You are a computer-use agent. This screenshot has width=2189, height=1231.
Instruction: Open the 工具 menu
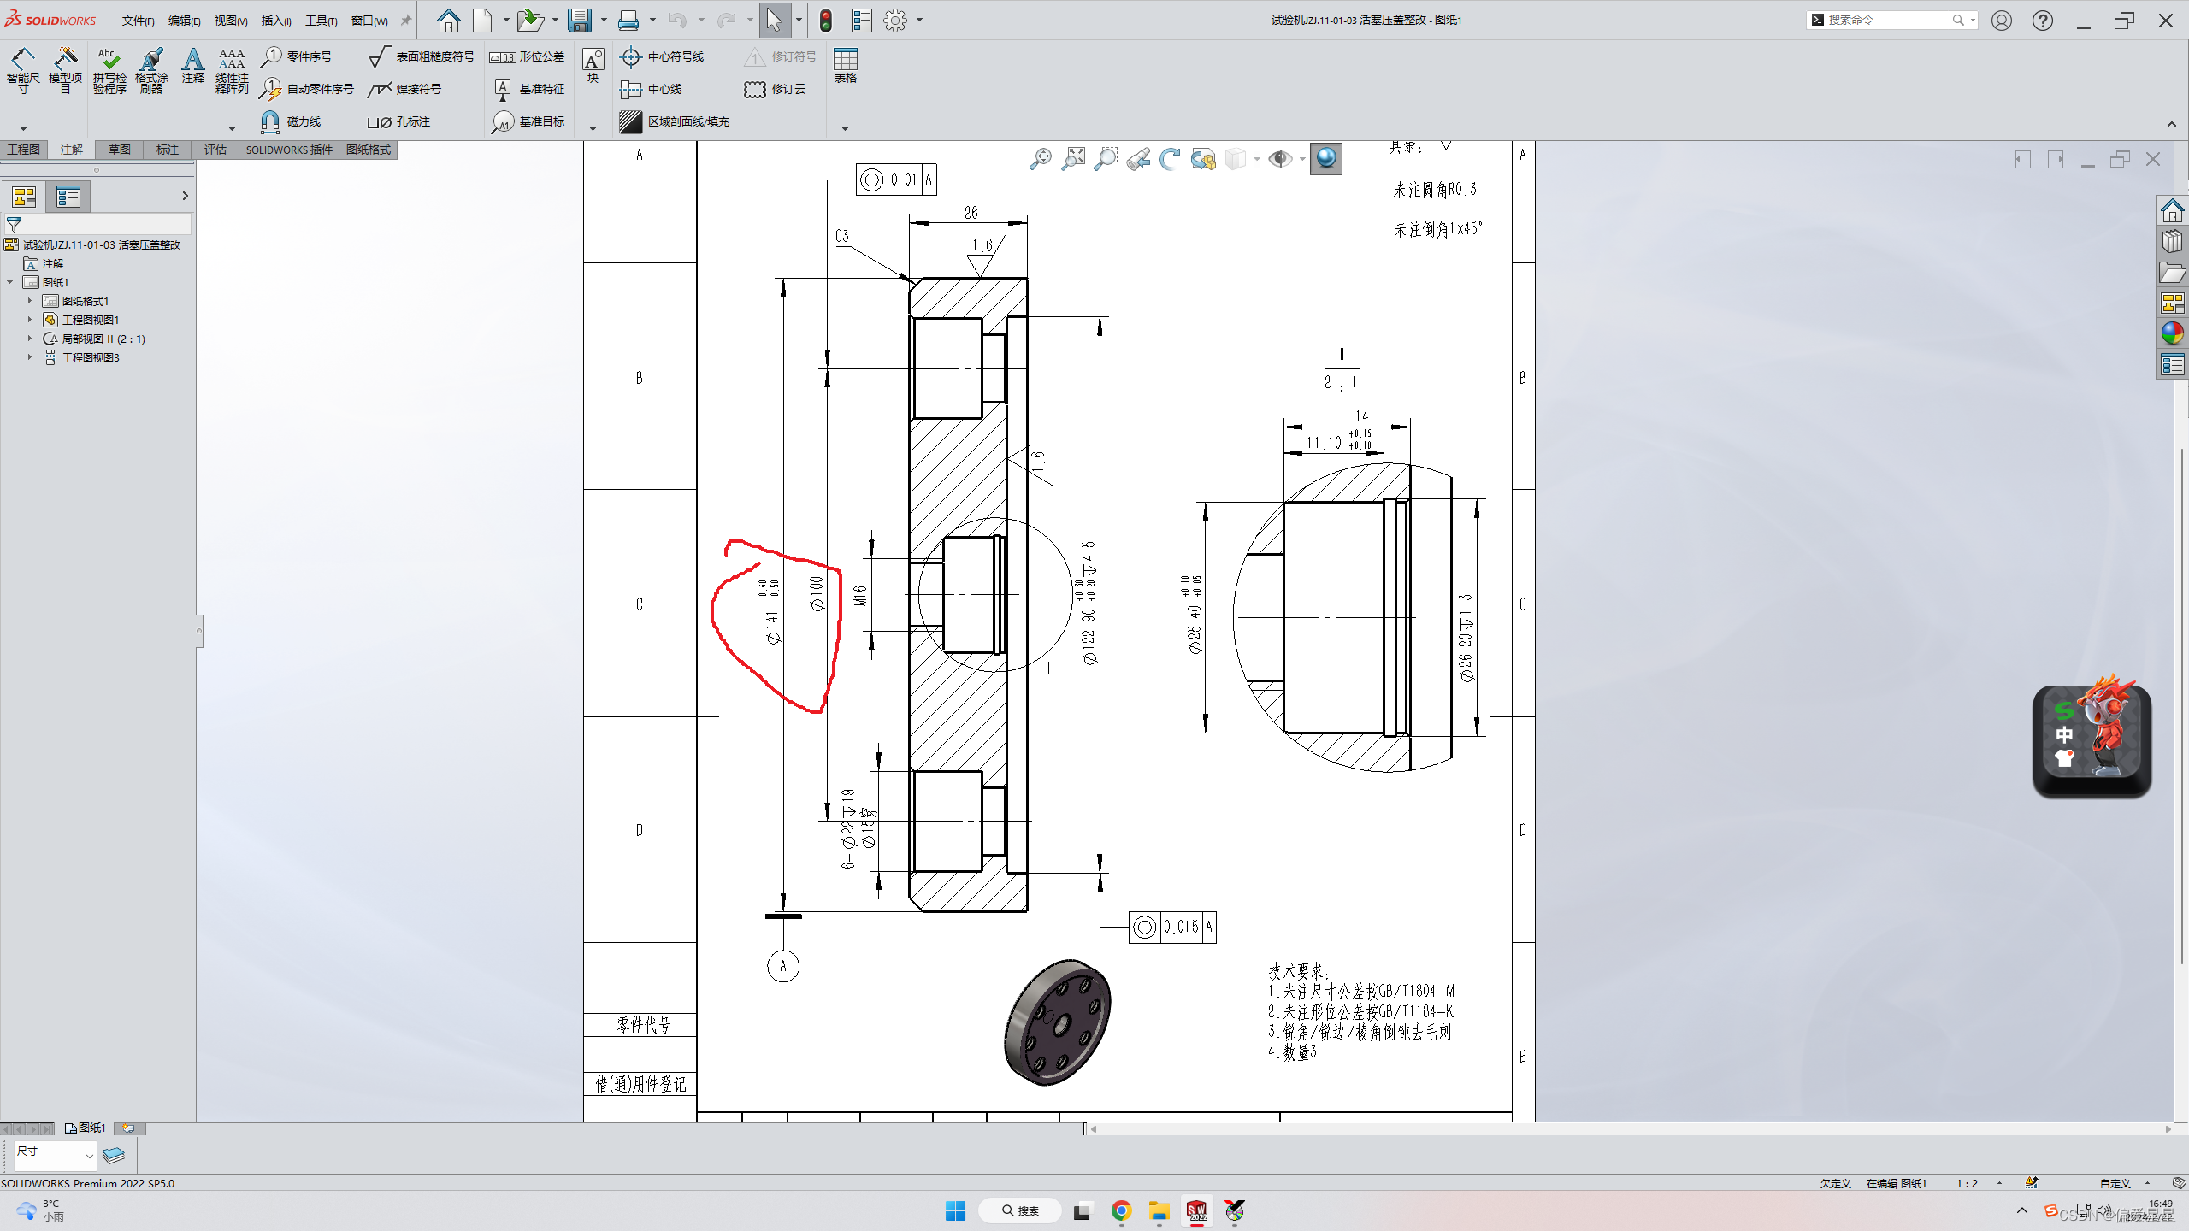tap(321, 21)
